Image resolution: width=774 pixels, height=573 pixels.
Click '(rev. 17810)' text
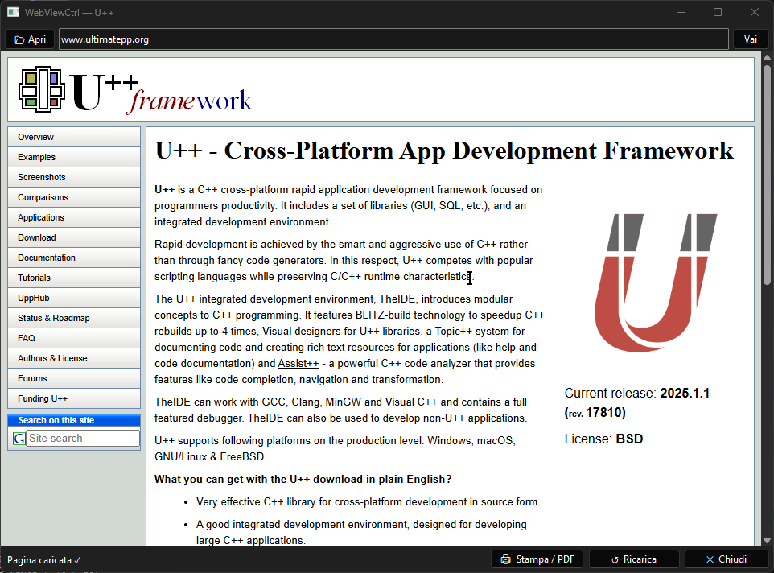pyautogui.click(x=595, y=413)
